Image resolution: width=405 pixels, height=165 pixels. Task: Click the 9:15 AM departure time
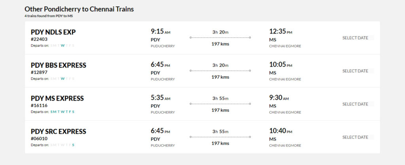(161, 32)
